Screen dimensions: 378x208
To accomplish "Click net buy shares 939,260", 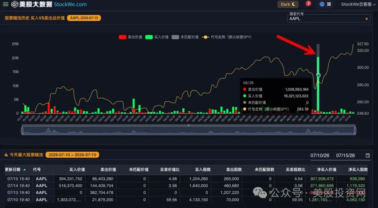I will [357, 179].
